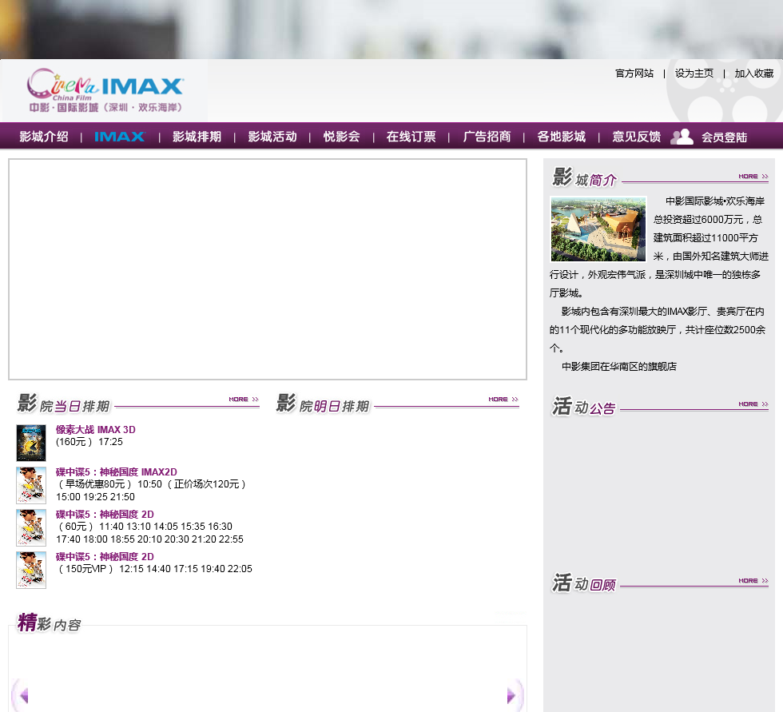
Task: Click the text 中影集团在华南区的旗舰店
Action: tap(619, 367)
